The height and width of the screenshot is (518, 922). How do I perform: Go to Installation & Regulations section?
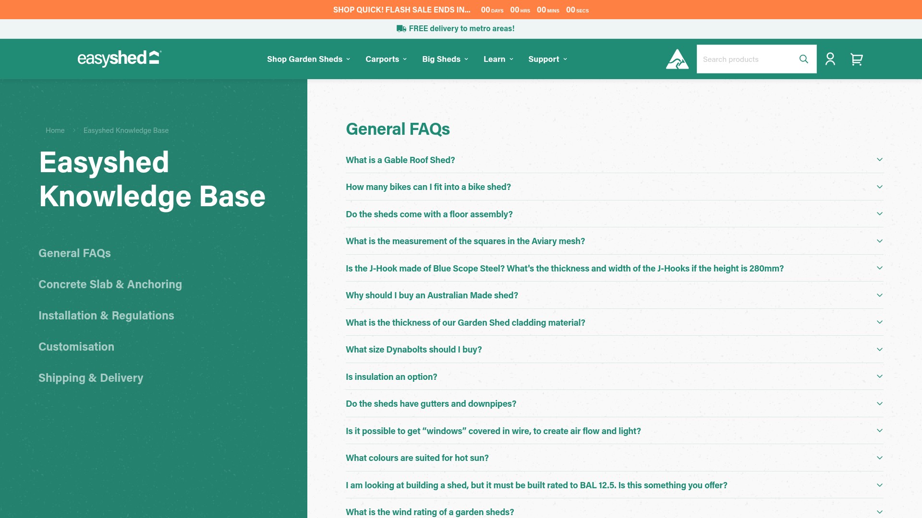[106, 316]
